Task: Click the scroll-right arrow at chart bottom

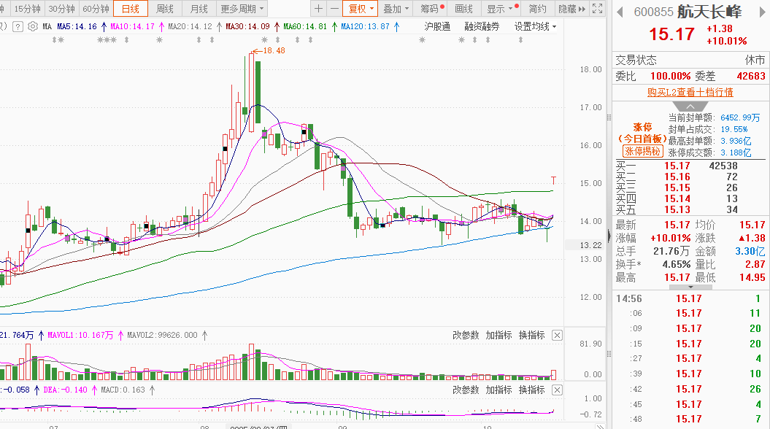Action: [x=600, y=426]
